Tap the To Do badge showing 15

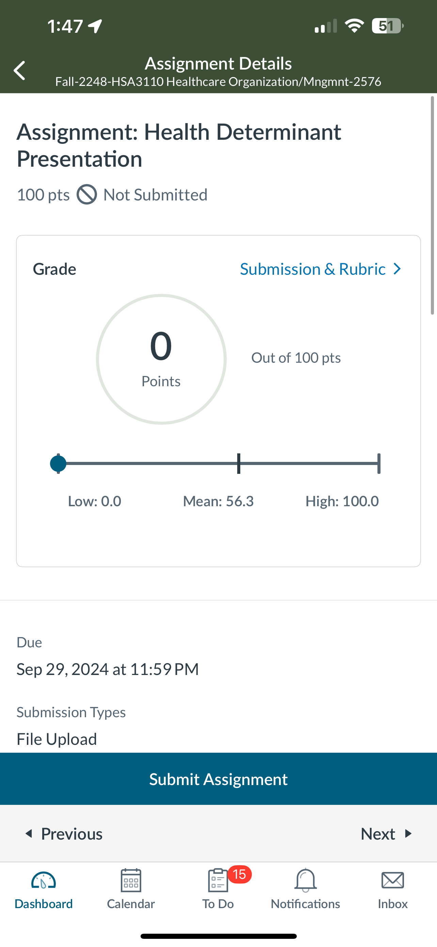click(240, 874)
